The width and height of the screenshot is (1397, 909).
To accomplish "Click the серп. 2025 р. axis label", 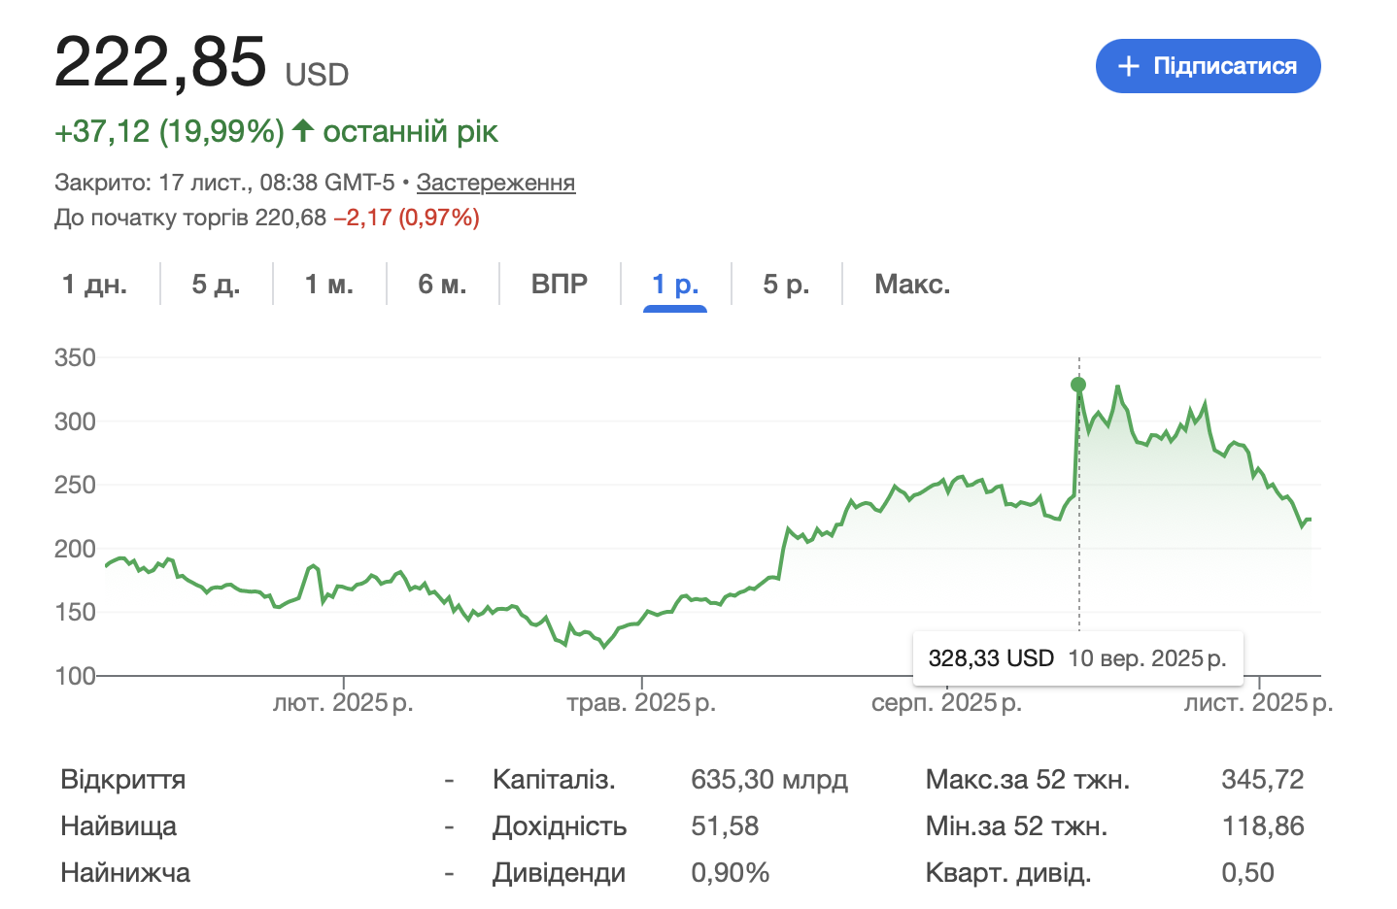I will click(x=946, y=703).
